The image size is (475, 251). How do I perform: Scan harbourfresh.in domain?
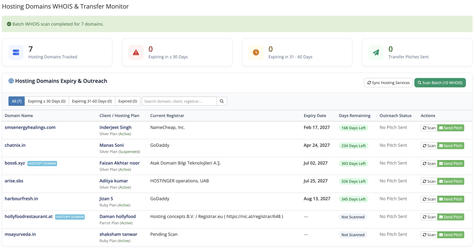click(x=429, y=199)
